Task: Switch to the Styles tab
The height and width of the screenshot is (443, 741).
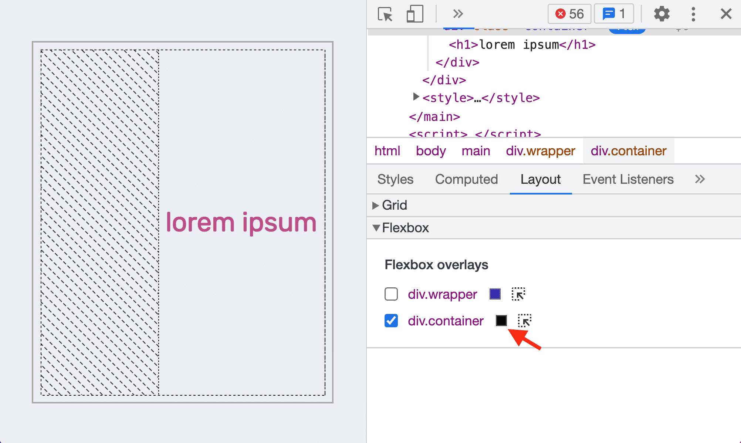Action: pos(396,179)
